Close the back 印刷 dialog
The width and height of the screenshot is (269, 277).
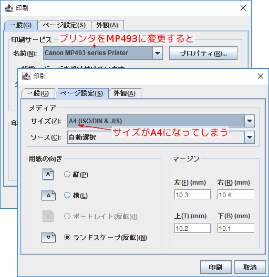point(243,8)
